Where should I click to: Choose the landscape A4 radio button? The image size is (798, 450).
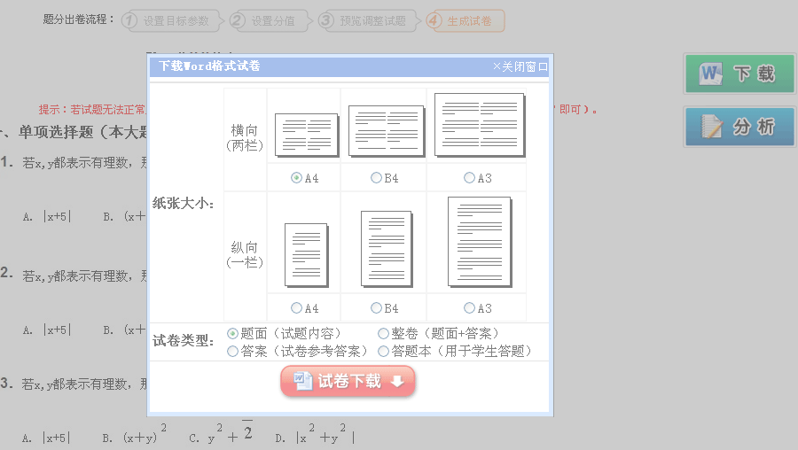point(297,178)
